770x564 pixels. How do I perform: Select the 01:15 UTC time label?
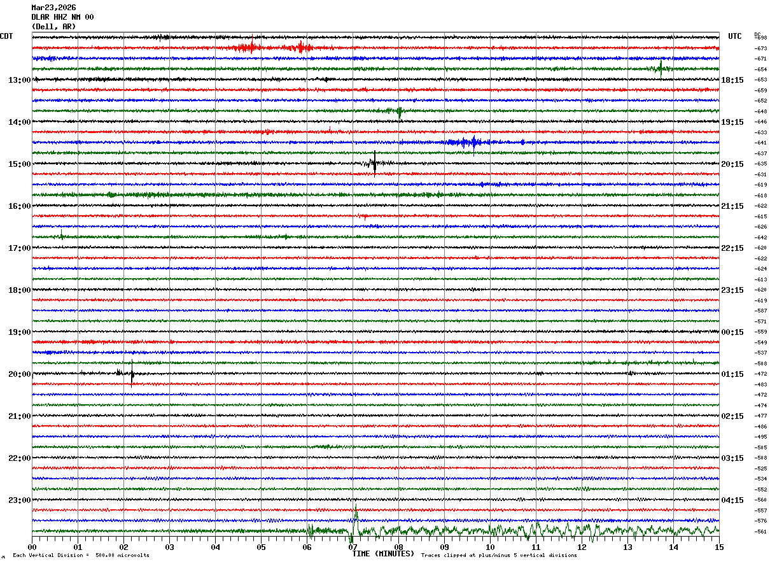coord(732,374)
